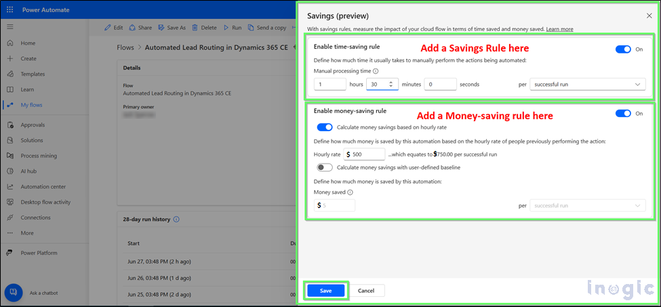Open Connections in the left navigation
661x307 pixels.
[x=35, y=218]
